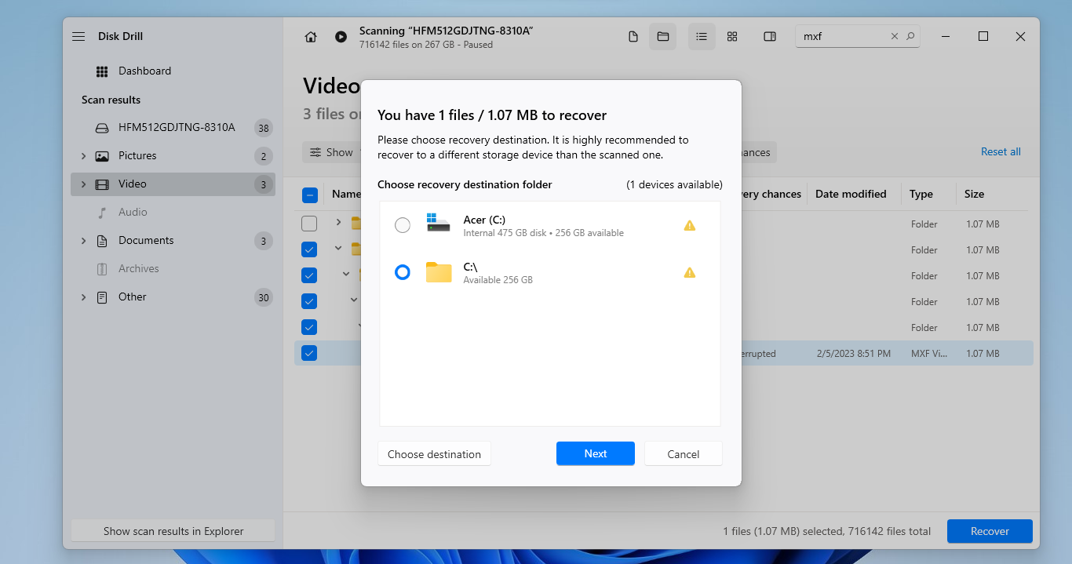Viewport: 1072px width, 564px height.
Task: Expand the Documents chevron
Action: [83, 241]
